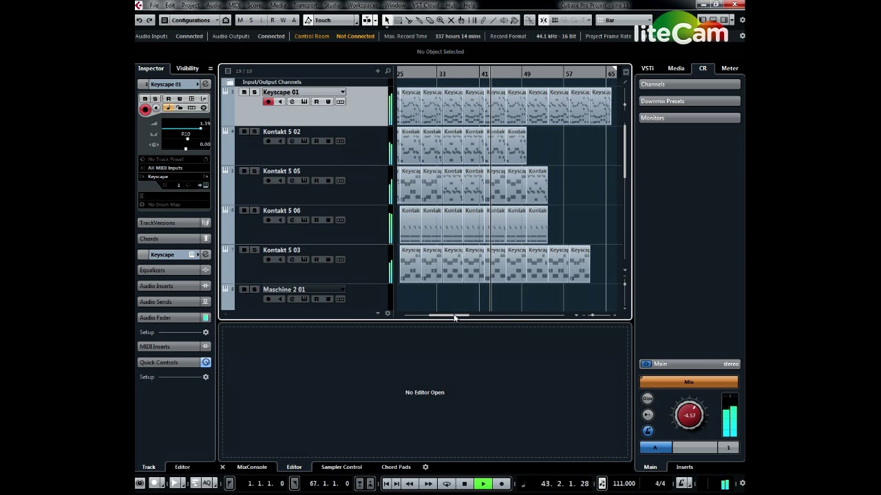The width and height of the screenshot is (881, 495).
Task: Toggle the Cycle loop button in transport
Action: coord(447,483)
